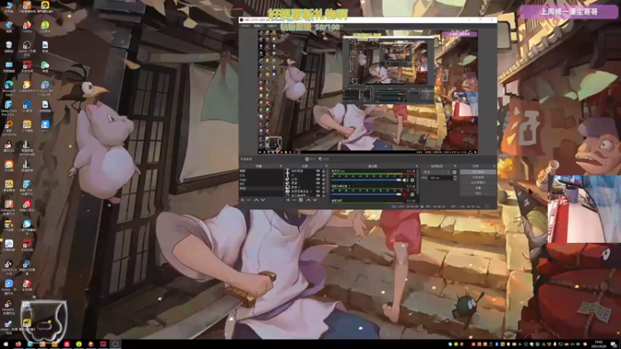Open OBS 设置 (Settings) button
Viewport: 621px width, 349px height.
coord(478,188)
